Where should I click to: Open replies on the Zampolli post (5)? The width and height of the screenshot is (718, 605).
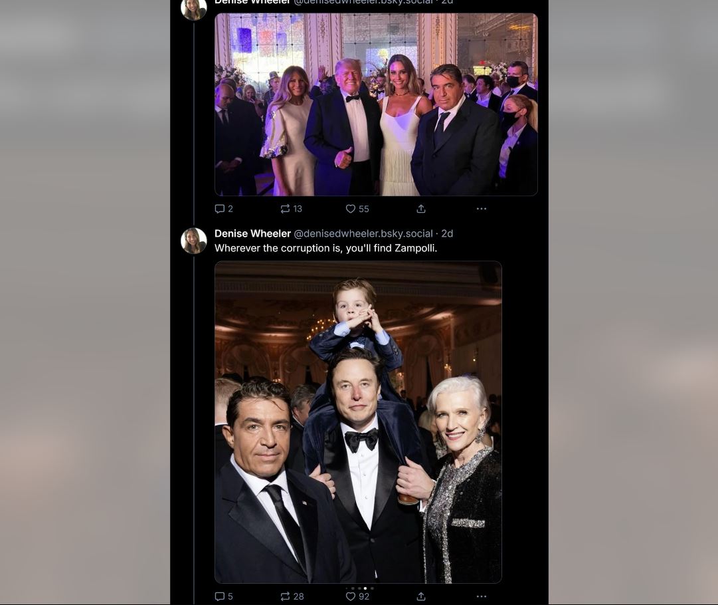tap(223, 596)
